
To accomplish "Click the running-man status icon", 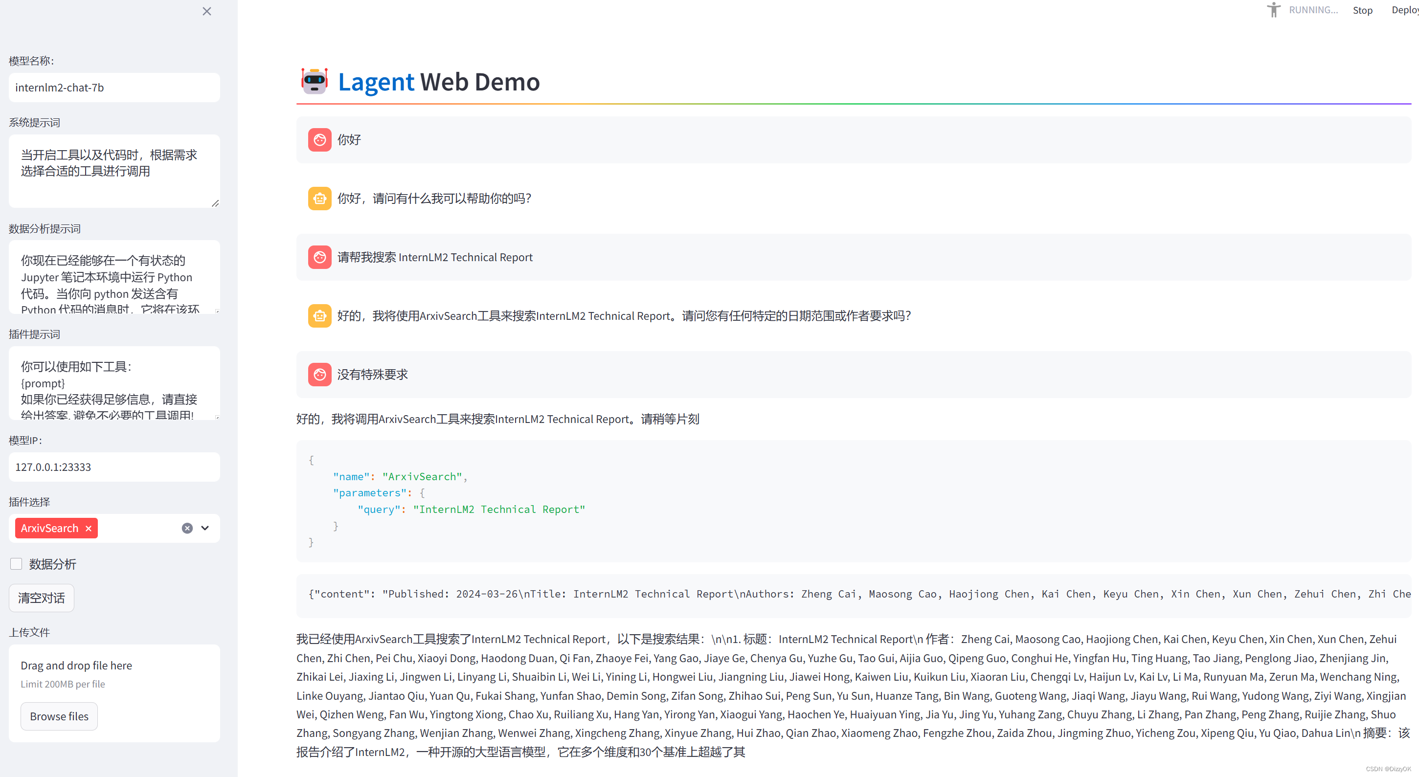I will coord(1274,10).
